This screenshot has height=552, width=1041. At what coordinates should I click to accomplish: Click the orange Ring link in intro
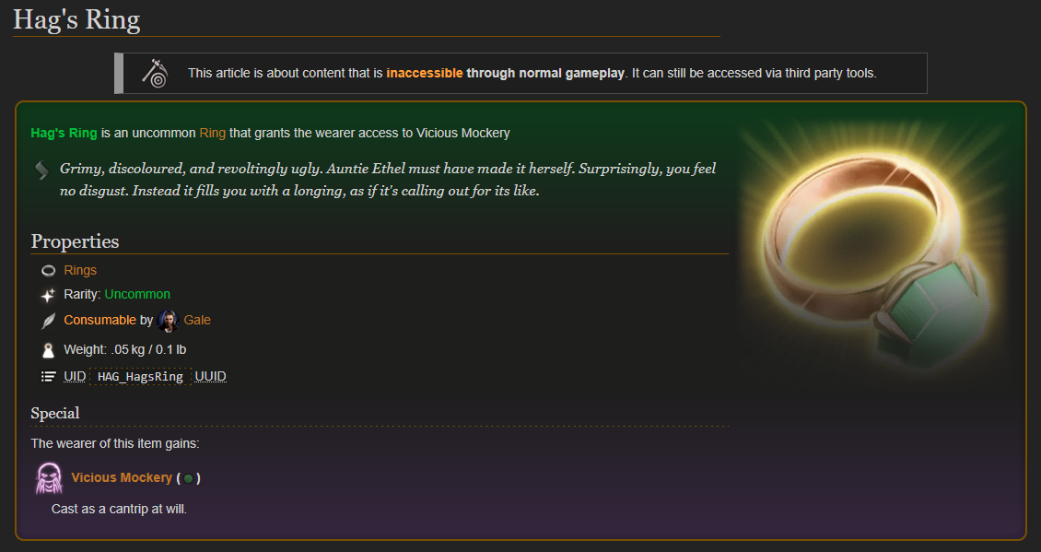213,133
